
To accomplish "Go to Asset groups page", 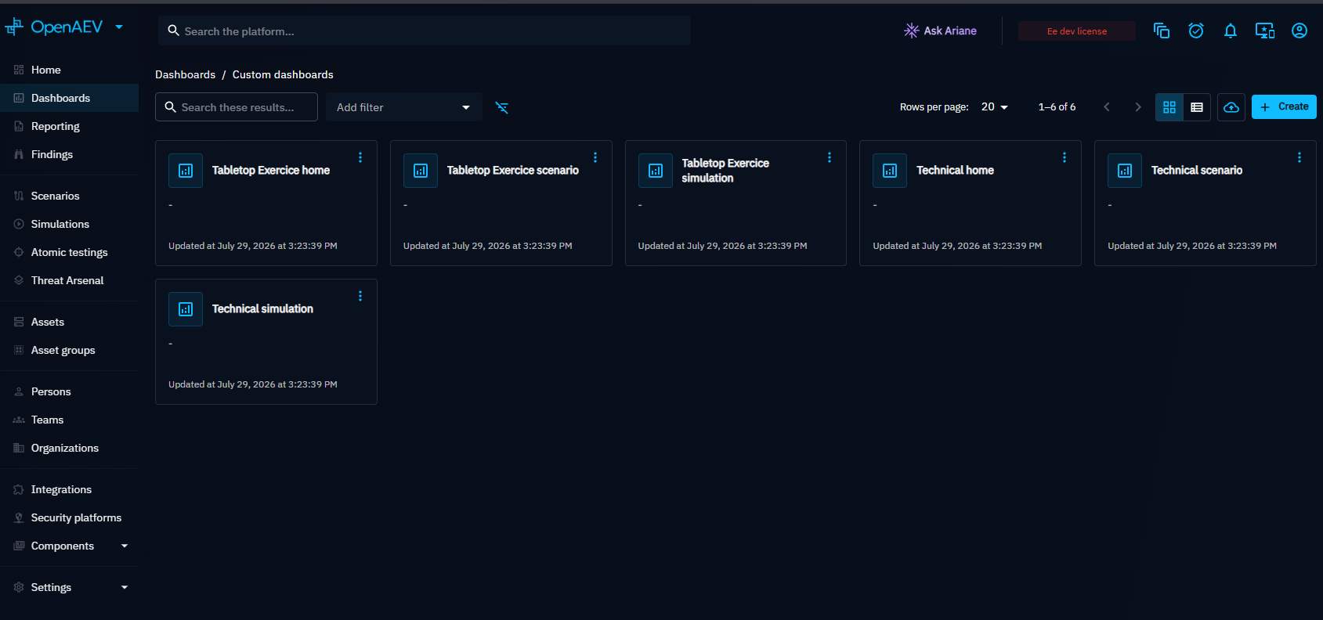I will (69, 350).
